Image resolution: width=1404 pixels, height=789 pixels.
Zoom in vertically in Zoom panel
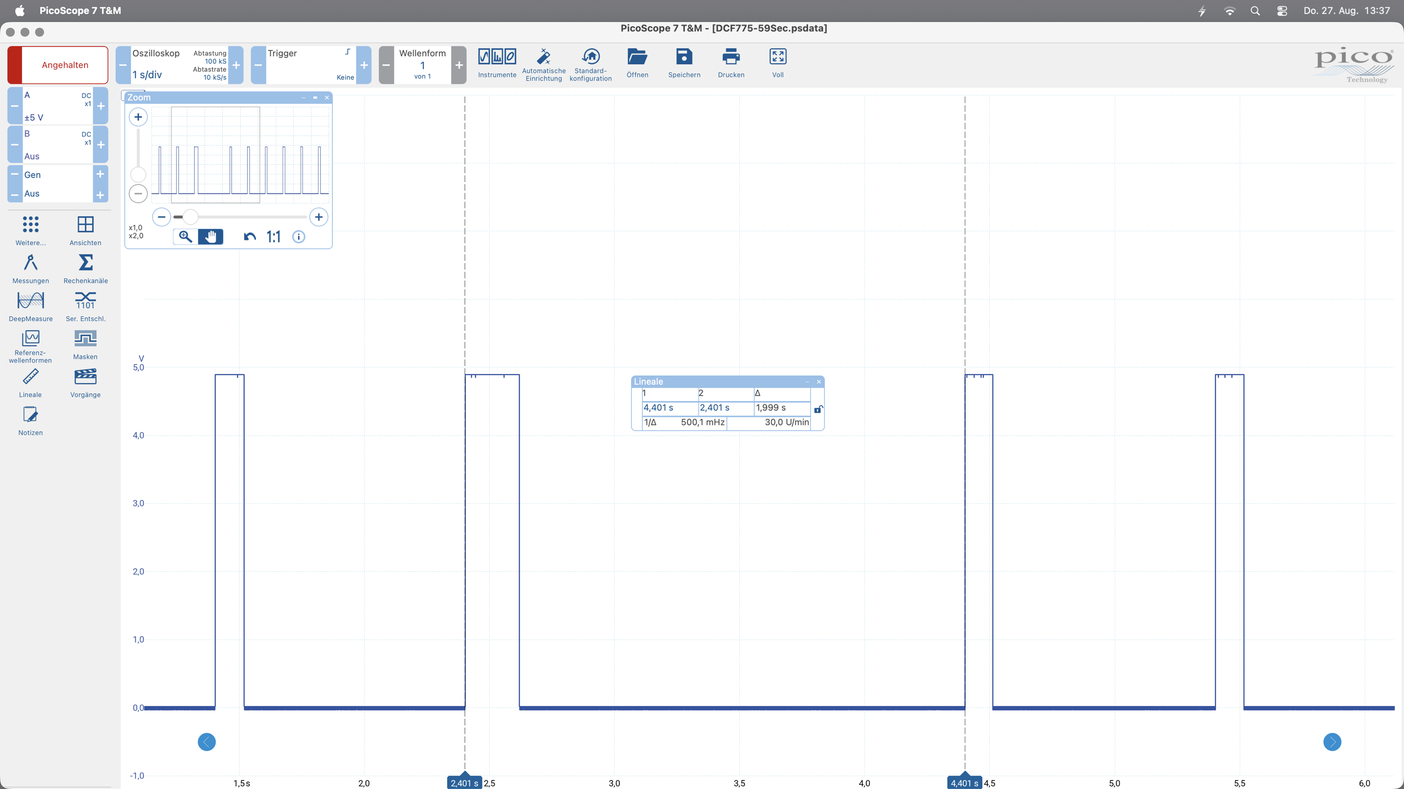point(138,117)
